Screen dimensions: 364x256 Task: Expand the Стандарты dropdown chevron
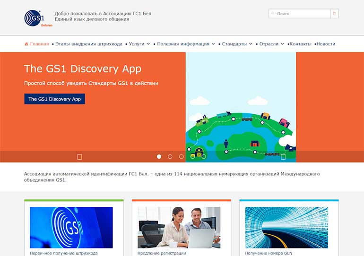coord(251,44)
